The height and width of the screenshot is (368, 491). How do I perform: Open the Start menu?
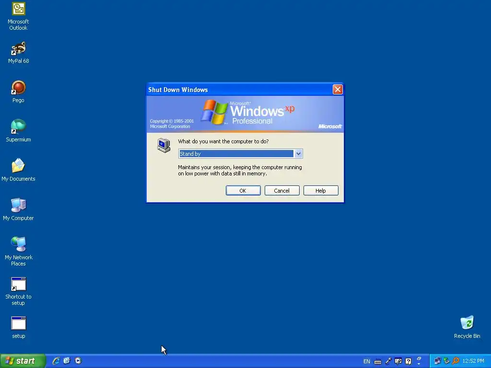(x=23, y=361)
